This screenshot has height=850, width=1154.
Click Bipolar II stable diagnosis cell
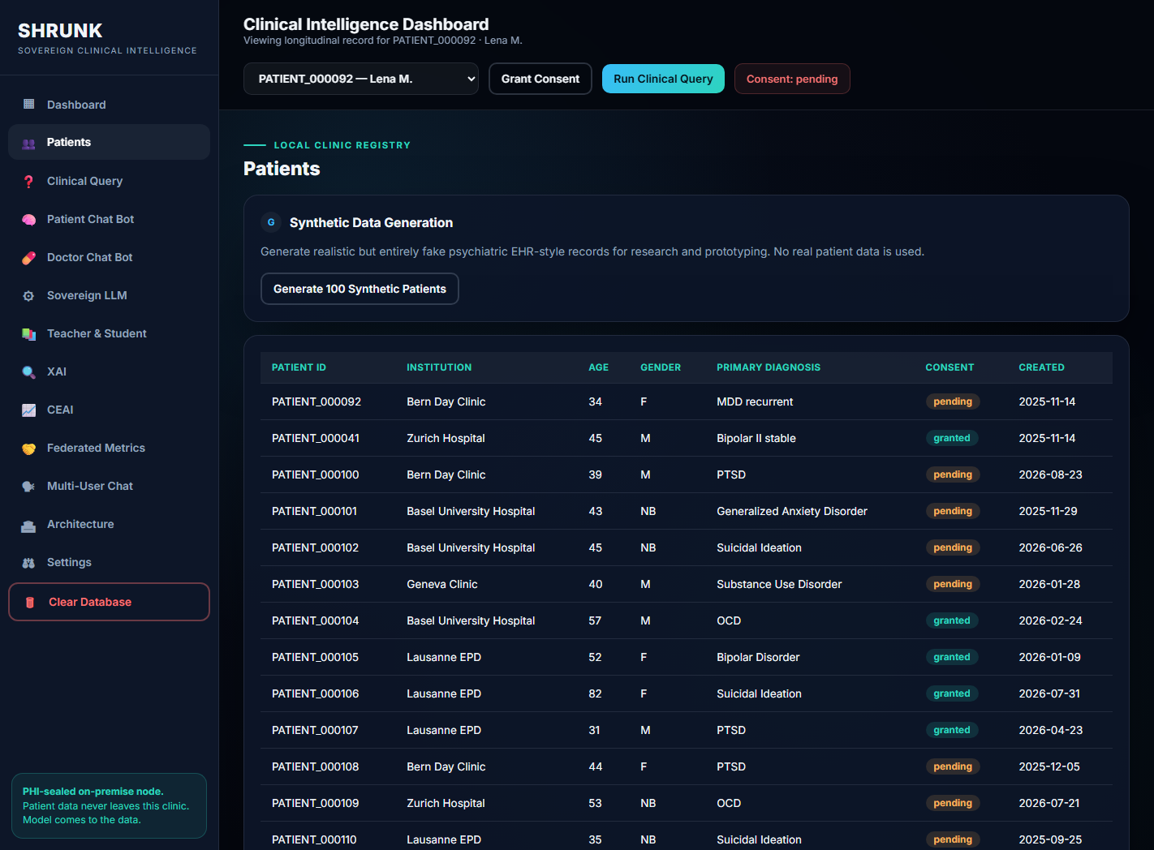click(756, 438)
